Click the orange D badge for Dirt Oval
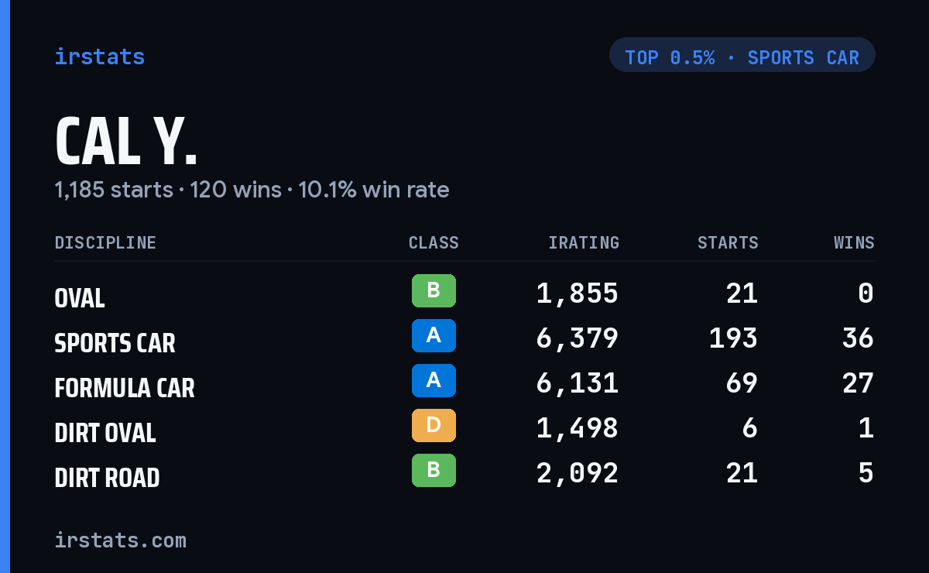Viewport: 929px width, 573px height. (x=434, y=425)
